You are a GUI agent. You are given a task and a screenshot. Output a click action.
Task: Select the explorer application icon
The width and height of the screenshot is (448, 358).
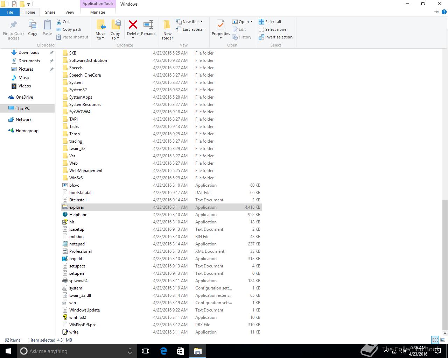click(x=65, y=207)
